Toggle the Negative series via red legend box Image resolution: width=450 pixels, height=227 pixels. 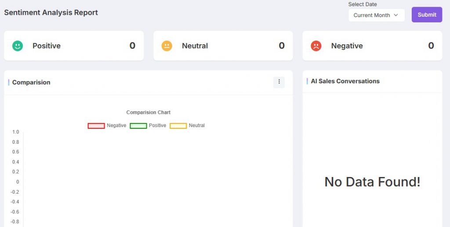tap(96, 126)
